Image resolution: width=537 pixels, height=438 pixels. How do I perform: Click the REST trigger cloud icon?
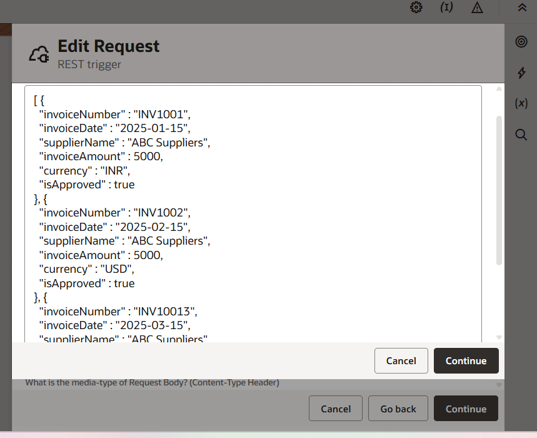[39, 54]
